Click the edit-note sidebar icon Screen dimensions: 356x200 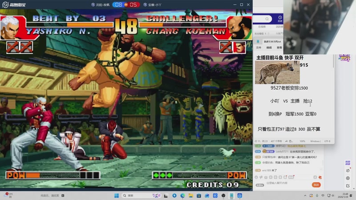[348, 186]
